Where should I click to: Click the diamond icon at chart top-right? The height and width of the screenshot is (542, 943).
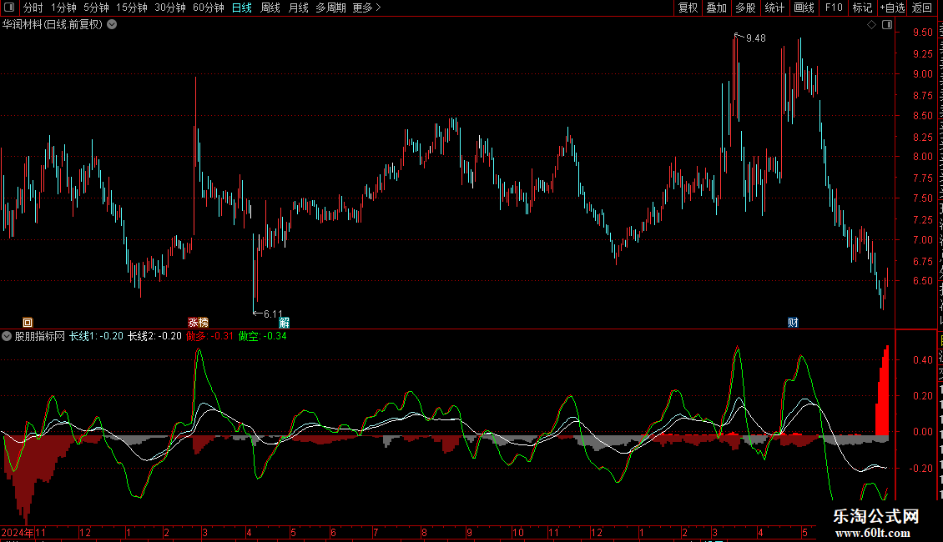click(x=871, y=25)
